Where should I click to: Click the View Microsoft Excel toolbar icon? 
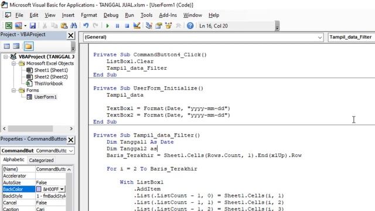point(9,26)
